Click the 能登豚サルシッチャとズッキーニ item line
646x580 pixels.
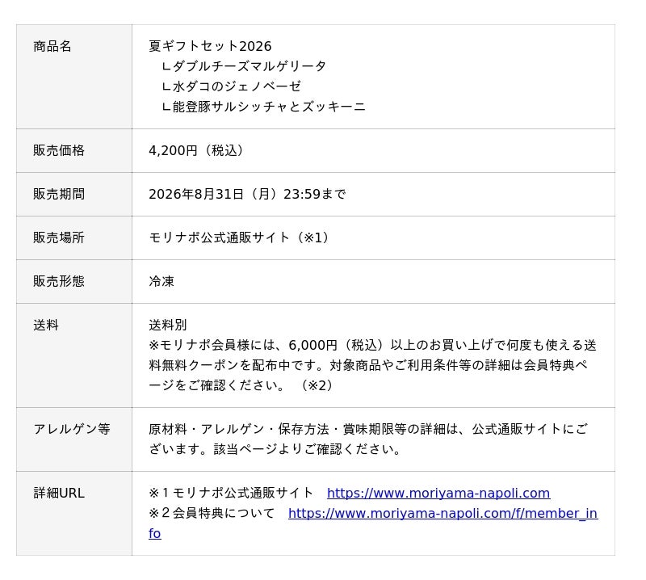(263, 107)
